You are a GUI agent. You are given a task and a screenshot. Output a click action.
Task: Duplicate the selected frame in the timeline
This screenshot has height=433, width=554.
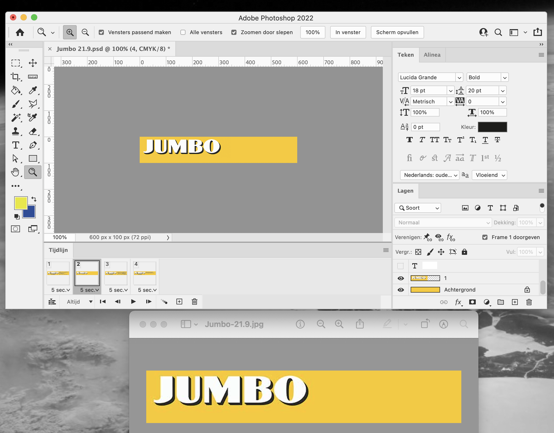click(x=179, y=302)
